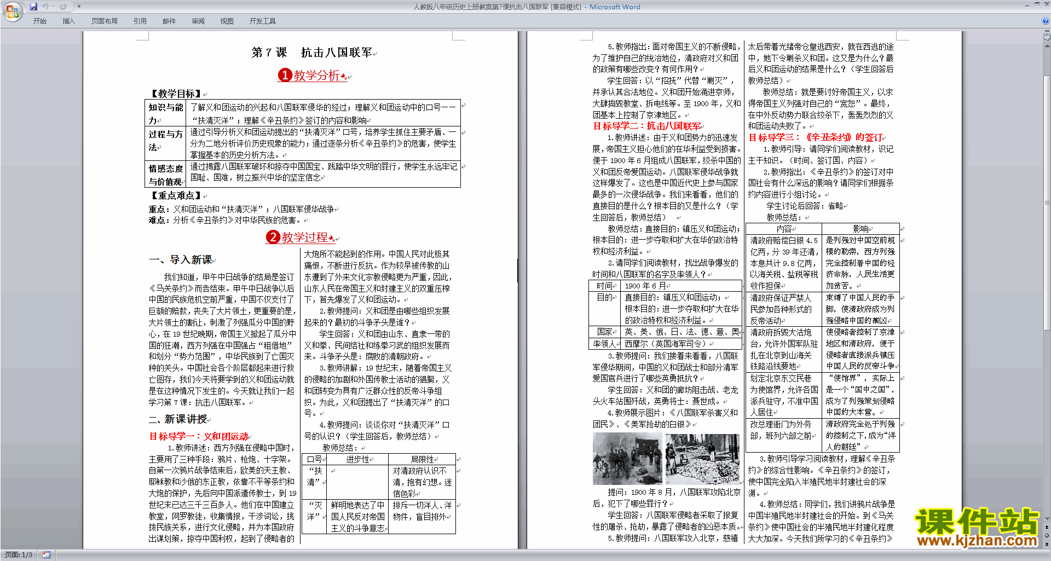
Task: Save the document with floppy icon
Action: tap(33, 7)
